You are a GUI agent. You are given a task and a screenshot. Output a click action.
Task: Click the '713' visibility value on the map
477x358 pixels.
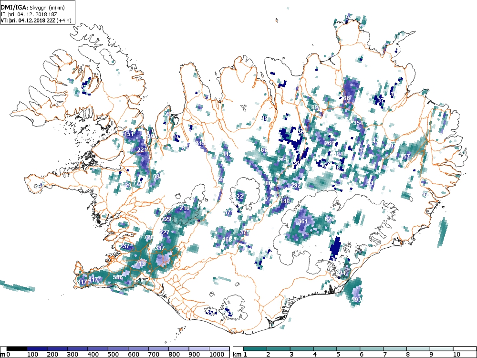[x=140, y=263]
